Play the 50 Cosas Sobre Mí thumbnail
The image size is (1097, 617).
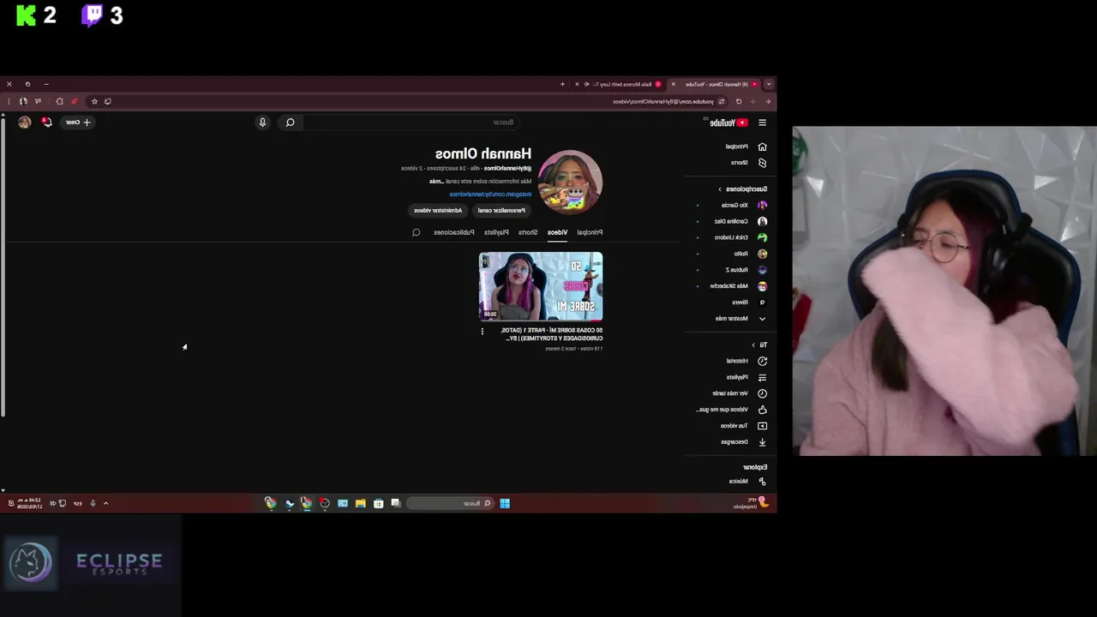pos(541,286)
